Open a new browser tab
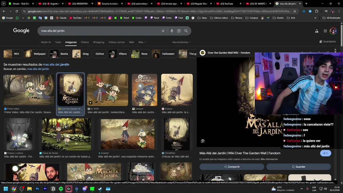The width and height of the screenshot is (343, 193). 306,4
